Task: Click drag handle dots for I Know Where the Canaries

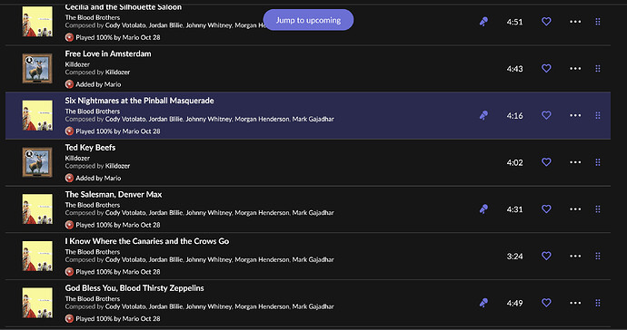Action: click(598, 256)
